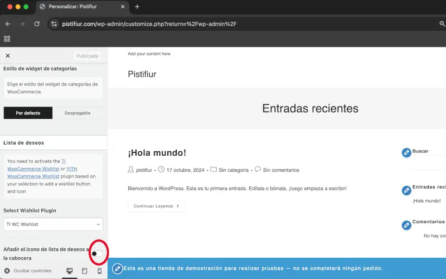Edit the Buscar widget pencil icon
Image resolution: width=446 pixels, height=279 pixels.
coord(406,153)
